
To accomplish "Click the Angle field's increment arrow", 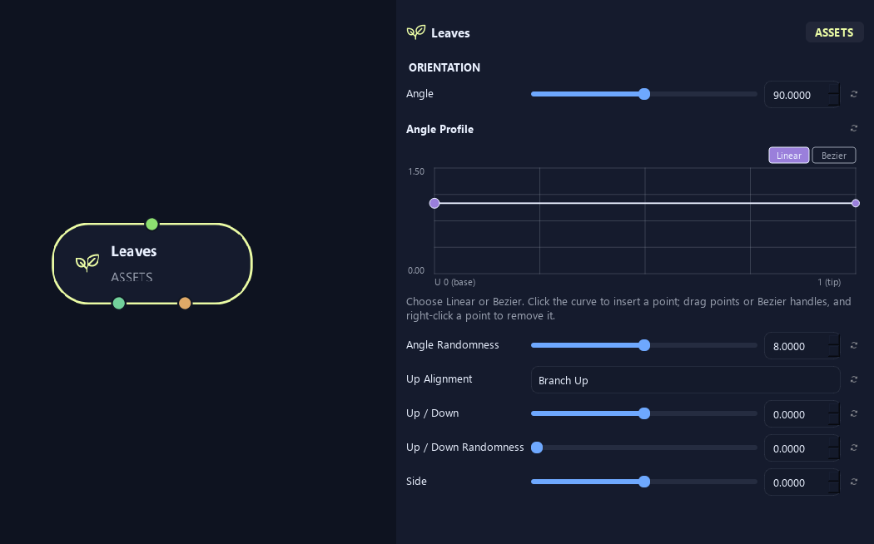I will pos(834,88).
